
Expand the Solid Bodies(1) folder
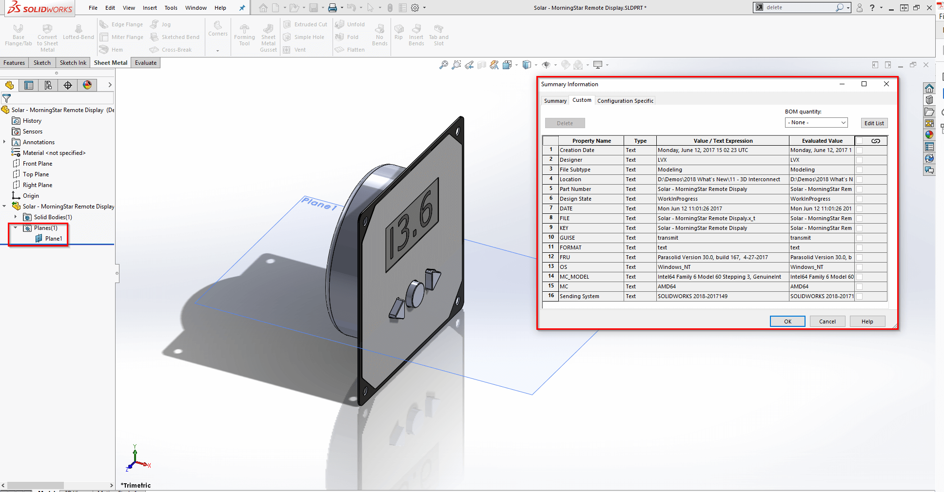pos(16,217)
